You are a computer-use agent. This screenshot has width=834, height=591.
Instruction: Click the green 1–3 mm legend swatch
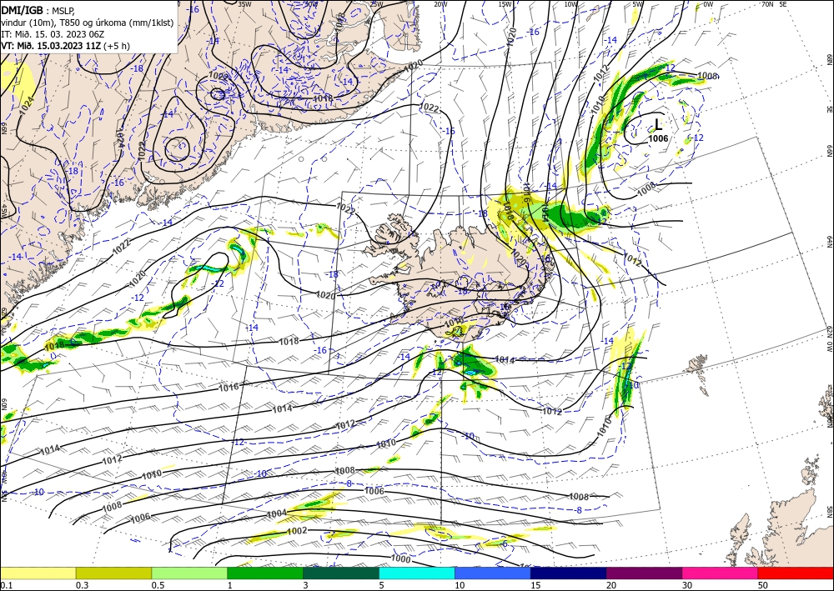[x=265, y=573]
